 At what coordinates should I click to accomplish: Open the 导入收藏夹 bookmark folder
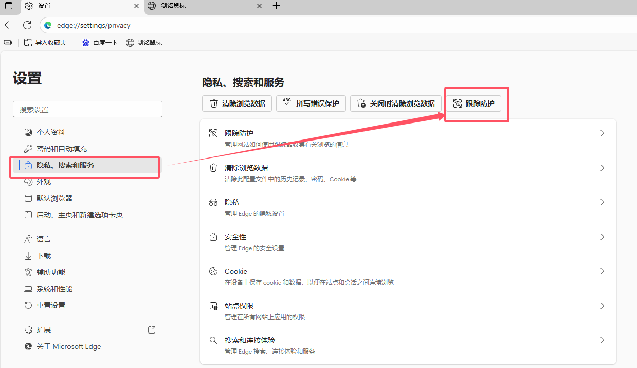click(45, 43)
